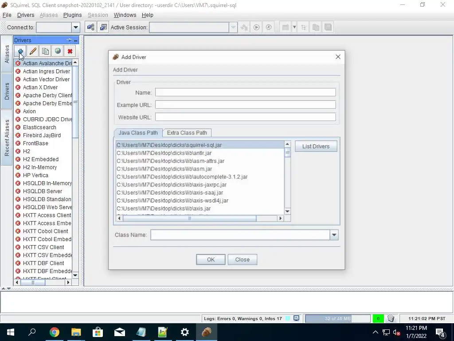The width and height of the screenshot is (454, 341).
Task: Click the driver Name input field
Action: (x=245, y=92)
